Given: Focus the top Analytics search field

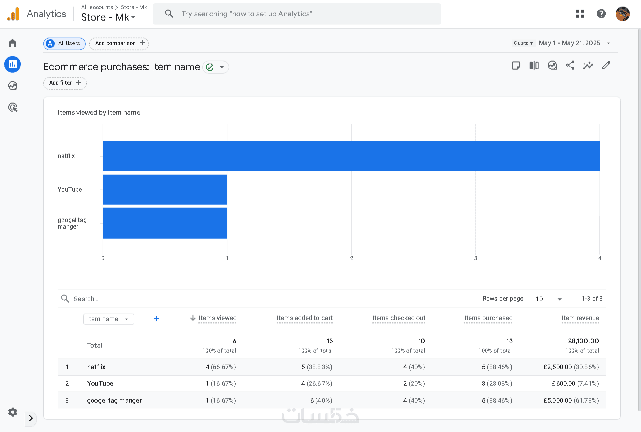Looking at the screenshot, I should point(297,14).
